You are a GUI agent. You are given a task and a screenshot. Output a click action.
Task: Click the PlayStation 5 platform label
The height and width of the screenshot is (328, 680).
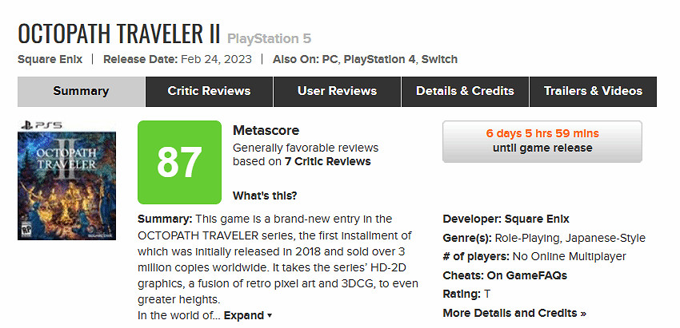click(x=269, y=38)
